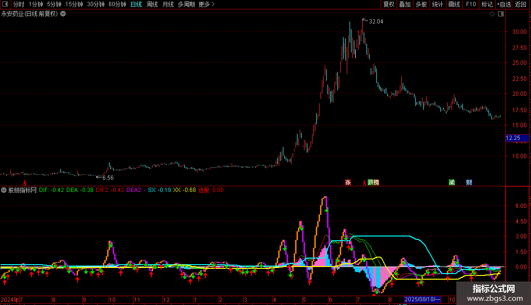The width and height of the screenshot is (531, 305).
Task: Add stock with +自选 button
Action: [x=504, y=4]
